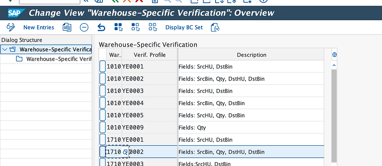Select row 1010 YE0001 using its row selector
Viewport: 382px width, 166px height.
pyautogui.click(x=103, y=66)
